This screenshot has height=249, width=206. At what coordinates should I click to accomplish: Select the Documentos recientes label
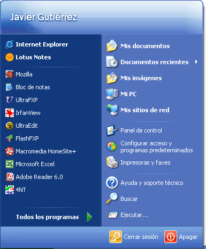[x=155, y=62]
